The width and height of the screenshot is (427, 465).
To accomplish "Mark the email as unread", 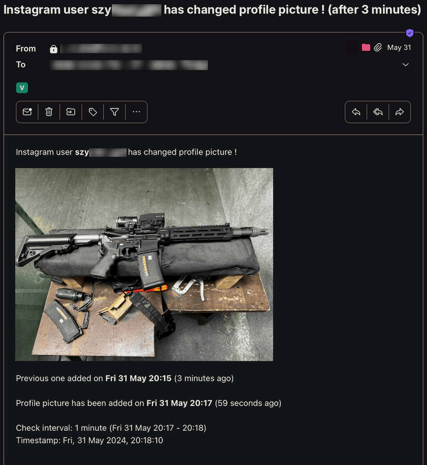I will (x=27, y=112).
